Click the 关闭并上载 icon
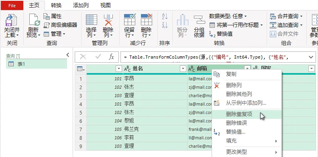Viewport: 318px width, 157px height. 12,20
